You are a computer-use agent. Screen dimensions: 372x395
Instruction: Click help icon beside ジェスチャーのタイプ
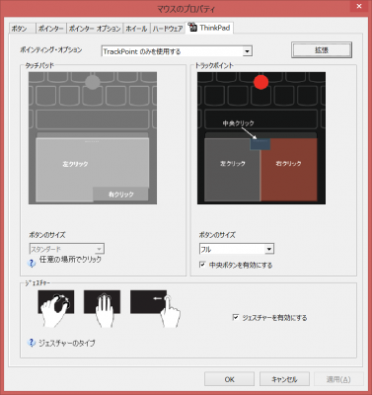click(x=32, y=343)
